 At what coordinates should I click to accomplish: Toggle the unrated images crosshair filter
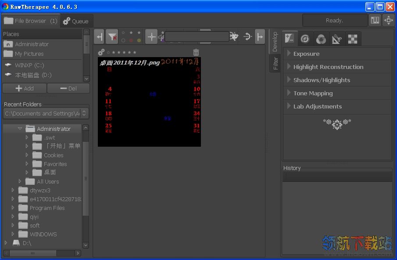(x=151, y=37)
